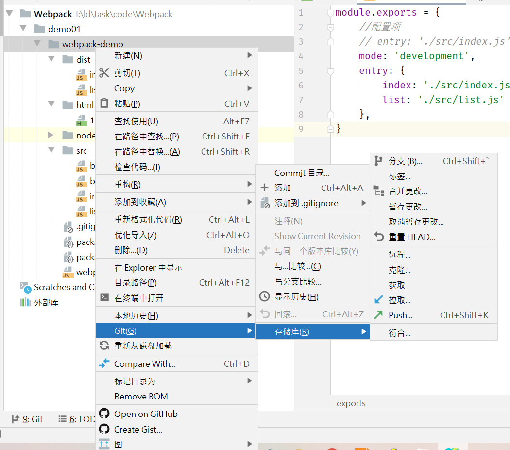
Task: Choose 在路径中查找 menu entry
Action: [177, 136]
